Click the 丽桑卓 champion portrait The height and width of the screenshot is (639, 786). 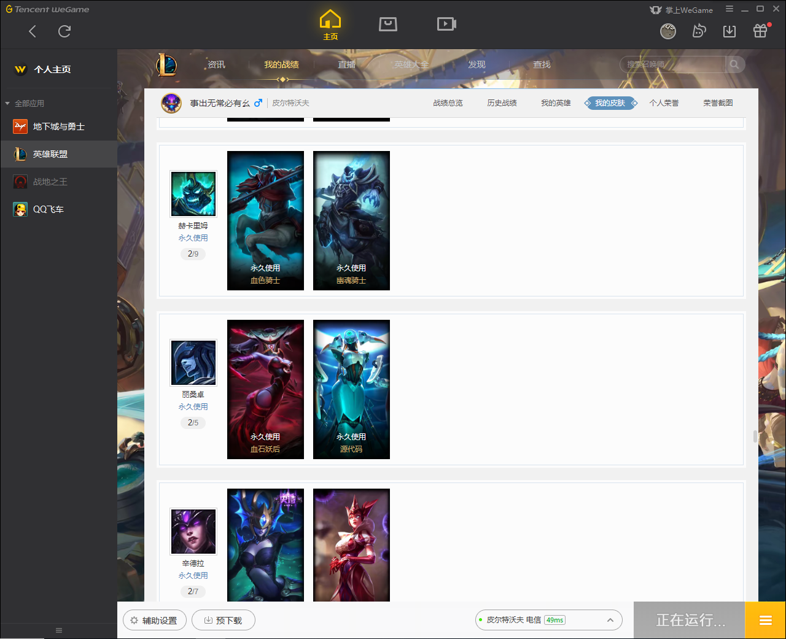(x=193, y=363)
